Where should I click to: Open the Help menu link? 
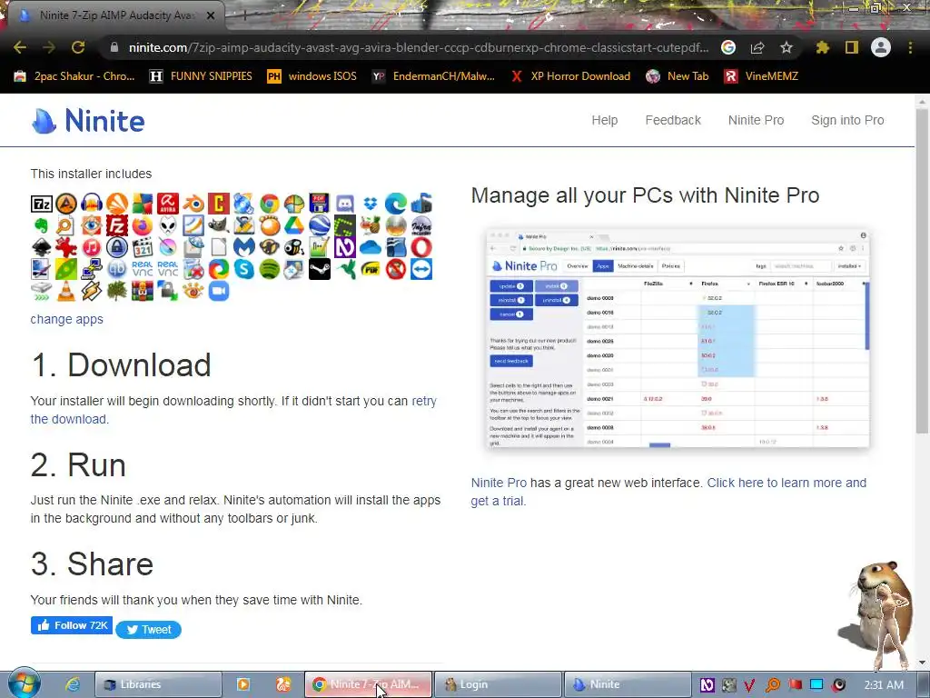pos(604,120)
